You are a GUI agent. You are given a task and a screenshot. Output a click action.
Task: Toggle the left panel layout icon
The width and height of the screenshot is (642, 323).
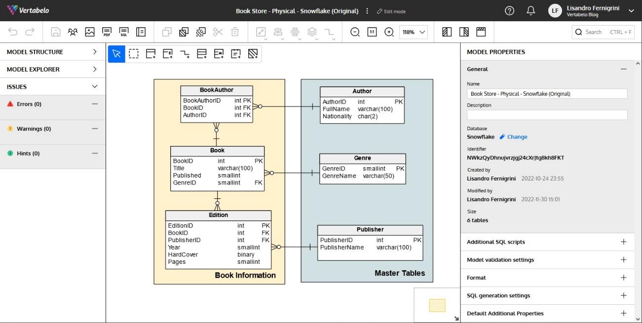(447, 32)
